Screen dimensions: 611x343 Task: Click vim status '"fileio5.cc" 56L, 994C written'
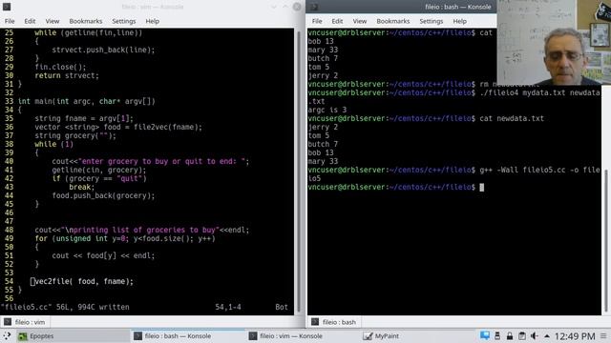click(65, 307)
